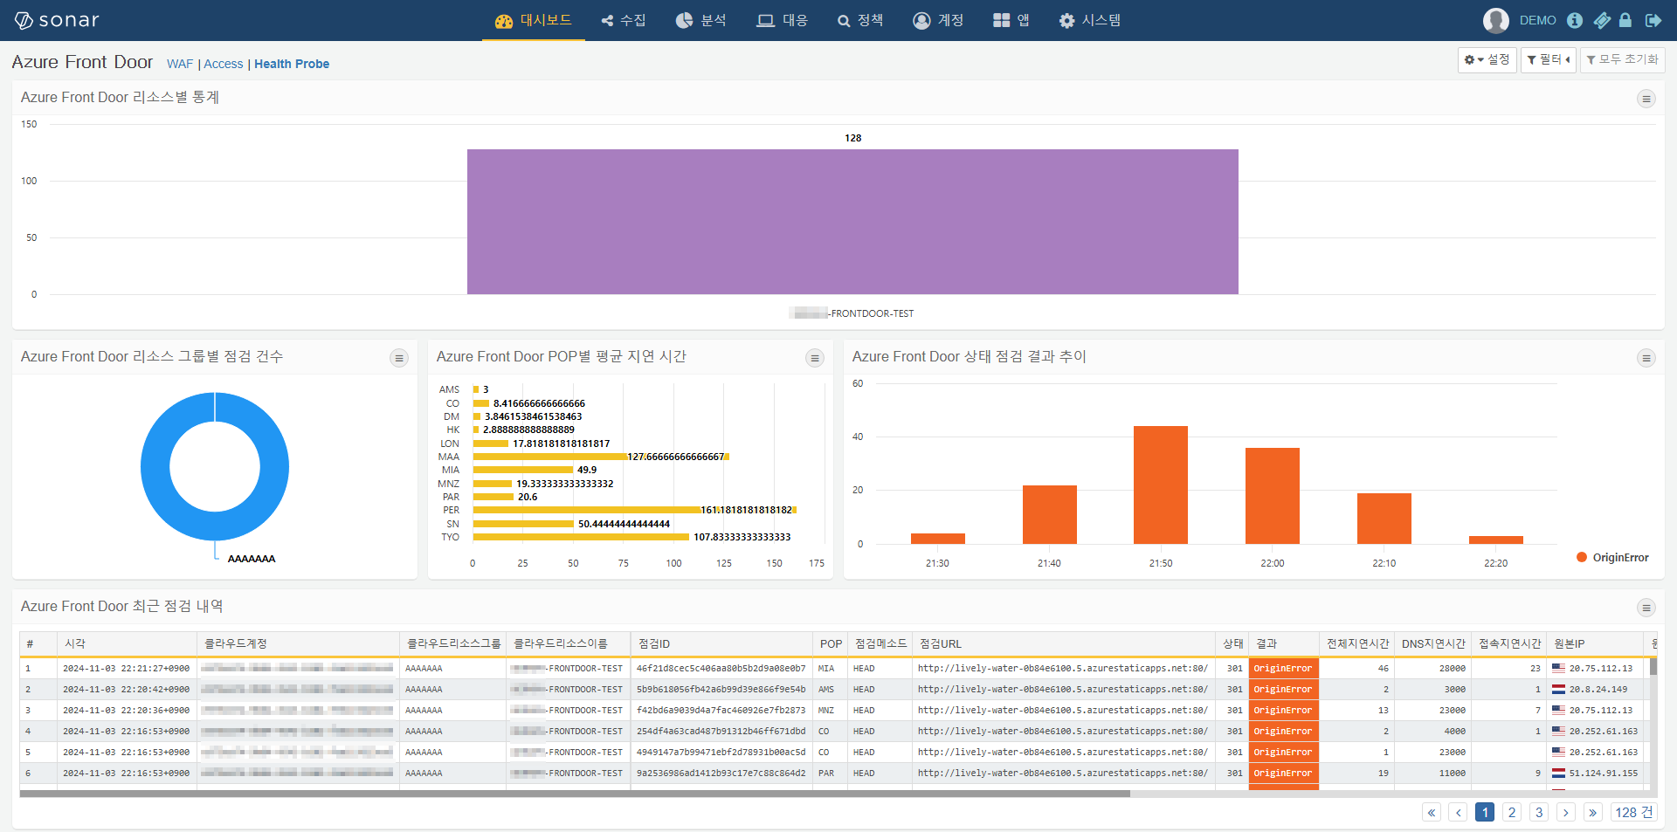1677x832 pixels.
Task: Open menu of 리소스 그룹별 점검 건수 chart
Action: (x=398, y=358)
